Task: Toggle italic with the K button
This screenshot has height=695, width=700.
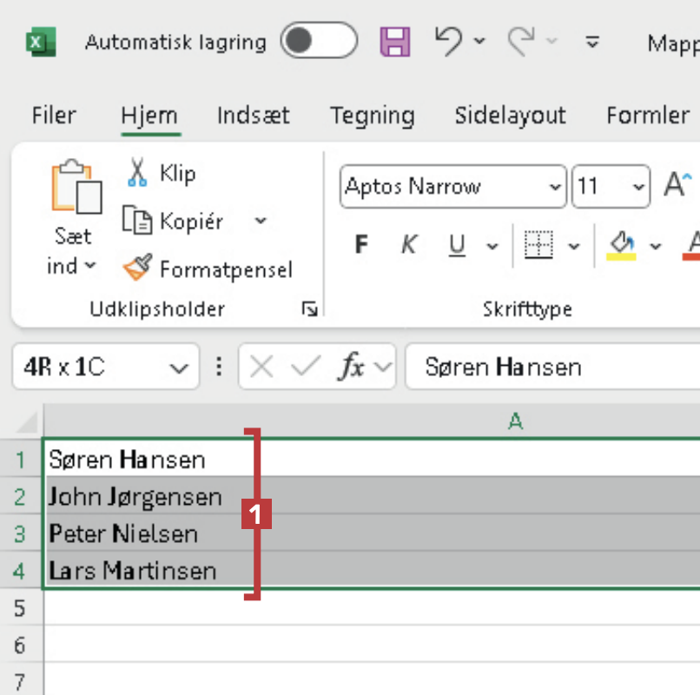Action: (x=408, y=246)
